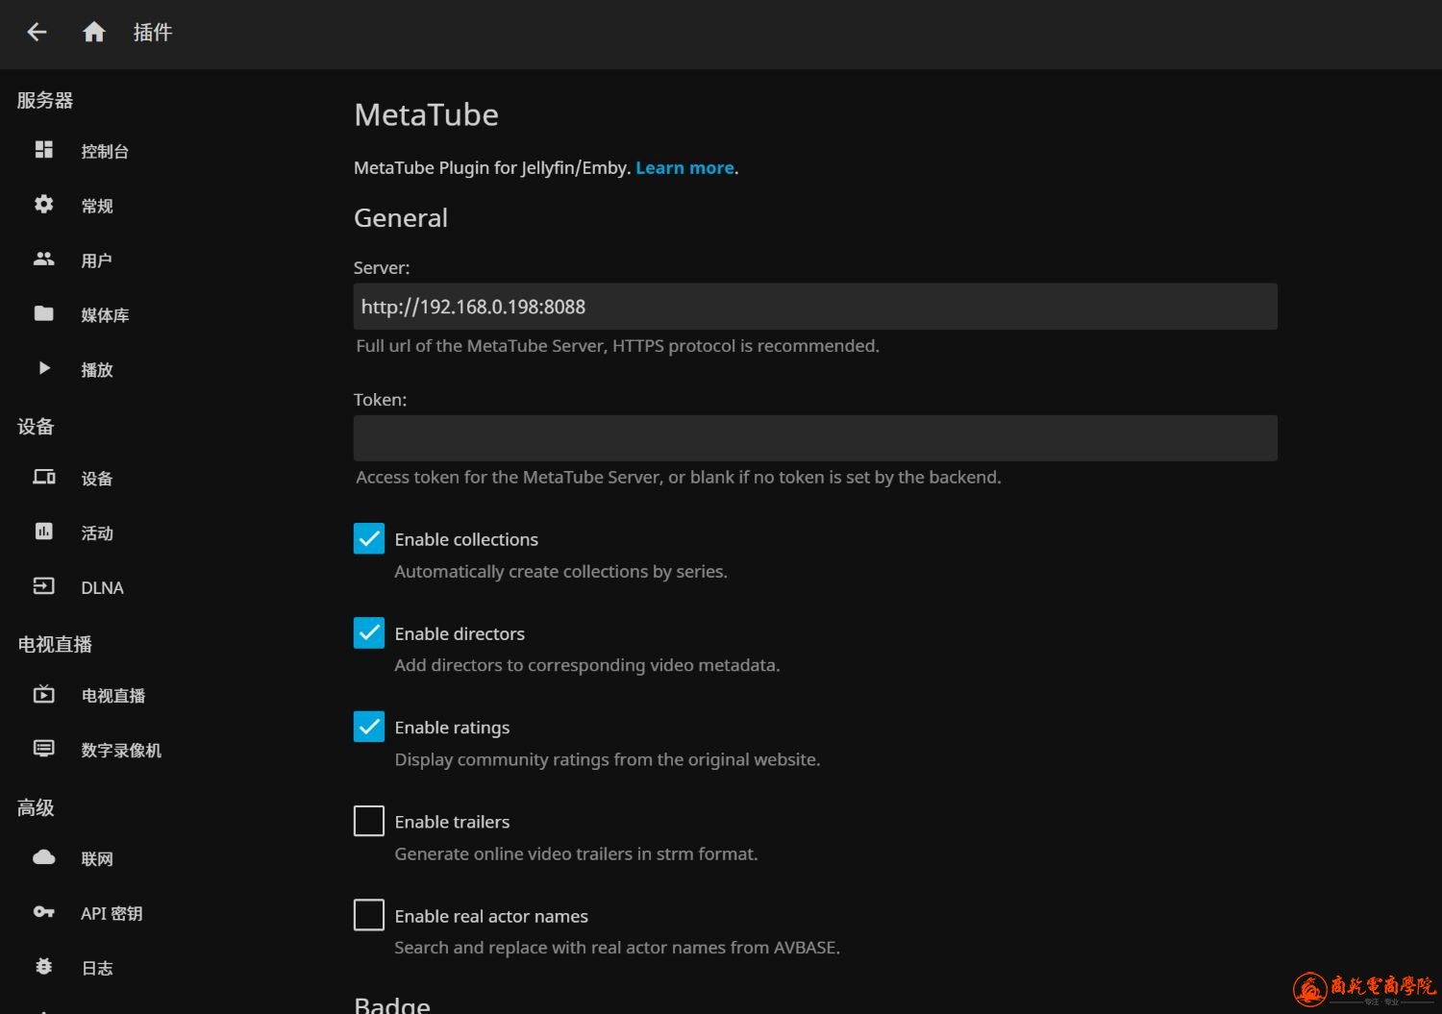Open the 用户 users settings
This screenshot has height=1014, width=1442.
96,260
